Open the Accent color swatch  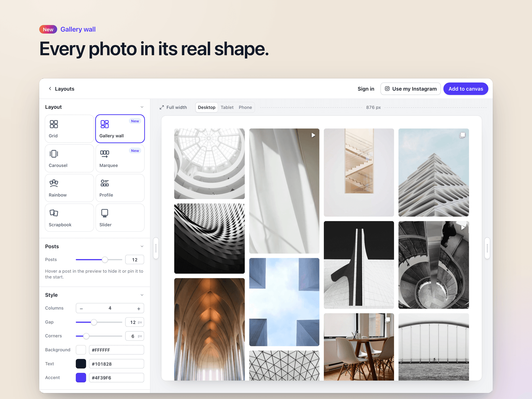pyautogui.click(x=81, y=377)
